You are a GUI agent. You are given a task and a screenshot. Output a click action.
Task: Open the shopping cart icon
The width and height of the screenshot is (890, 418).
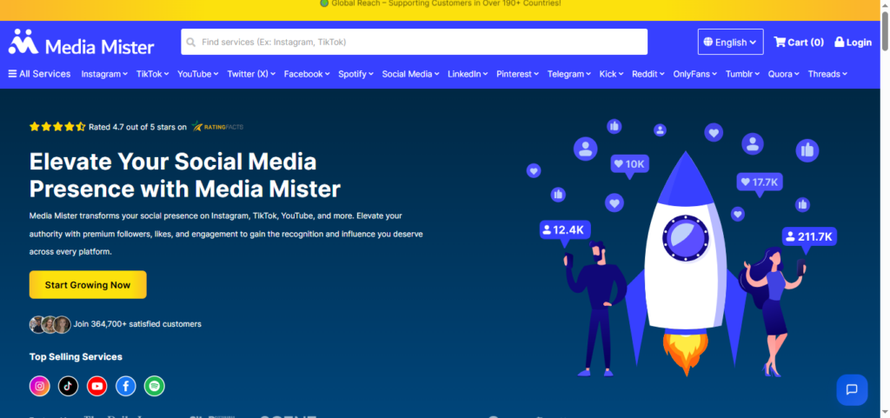pyautogui.click(x=780, y=42)
